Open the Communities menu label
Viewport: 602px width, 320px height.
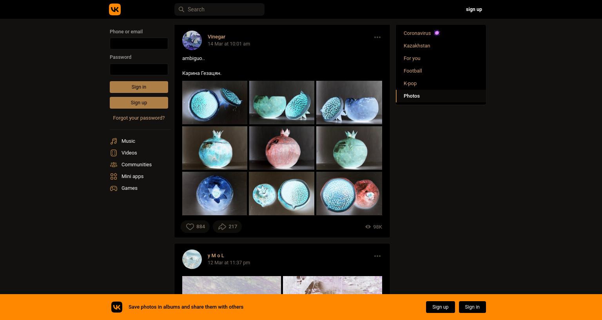136,165
